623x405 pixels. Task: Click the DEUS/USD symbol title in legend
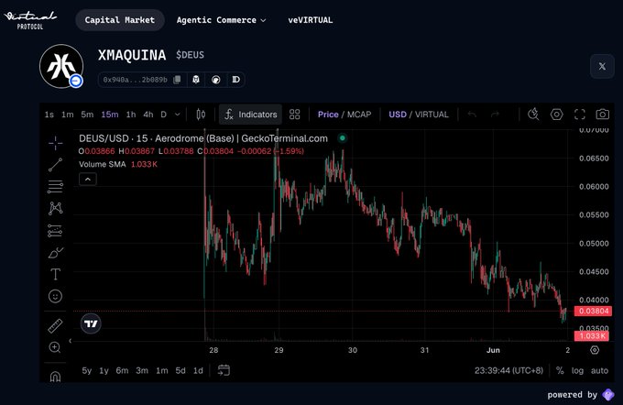click(x=203, y=138)
